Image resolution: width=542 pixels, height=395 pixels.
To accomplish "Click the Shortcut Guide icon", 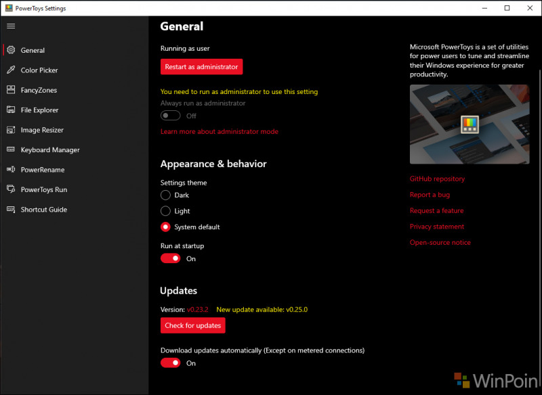I will (11, 209).
